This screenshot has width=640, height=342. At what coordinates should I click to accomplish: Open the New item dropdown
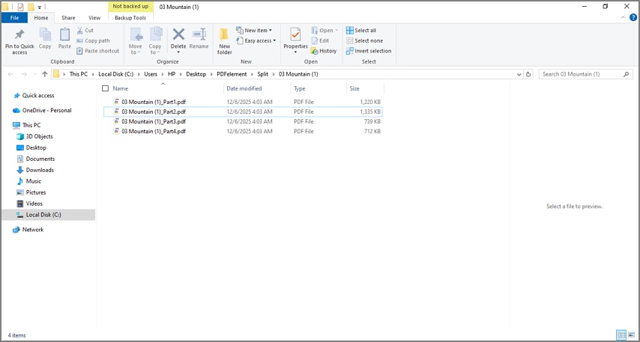pos(254,30)
